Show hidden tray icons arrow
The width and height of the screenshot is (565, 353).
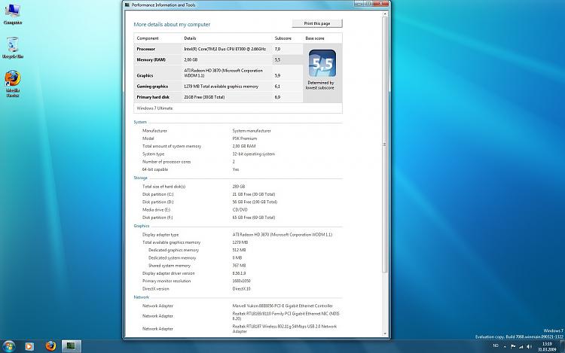[x=505, y=346]
